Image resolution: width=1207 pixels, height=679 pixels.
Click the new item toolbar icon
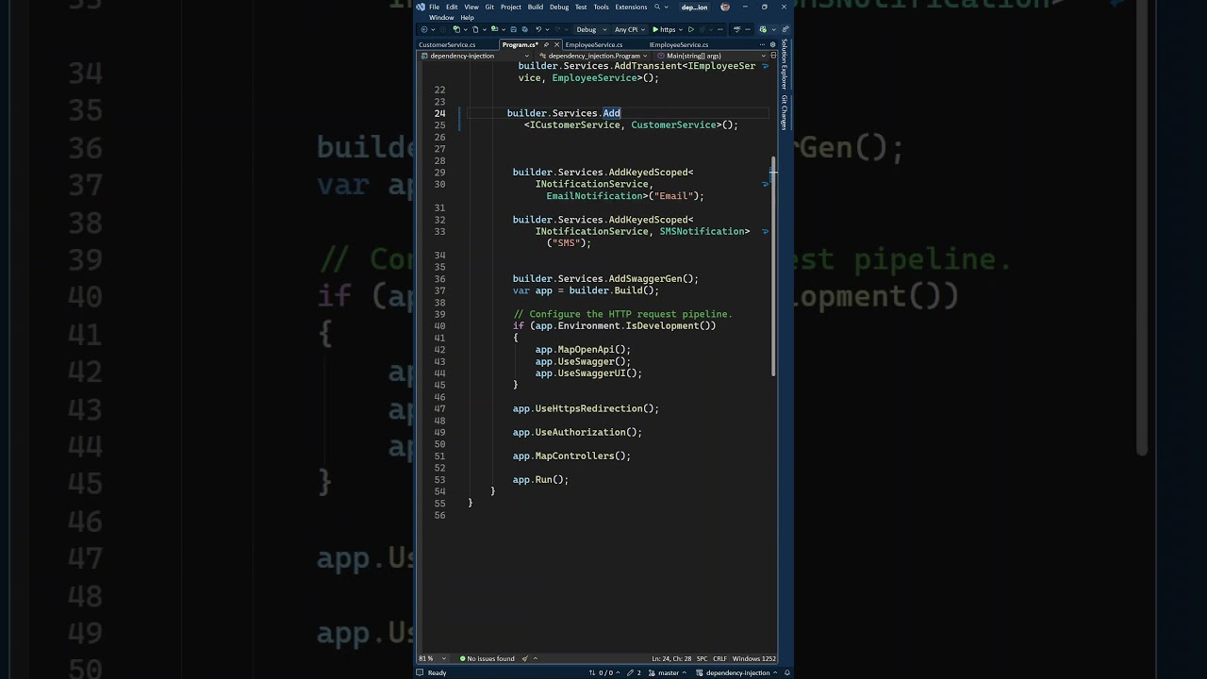455,29
